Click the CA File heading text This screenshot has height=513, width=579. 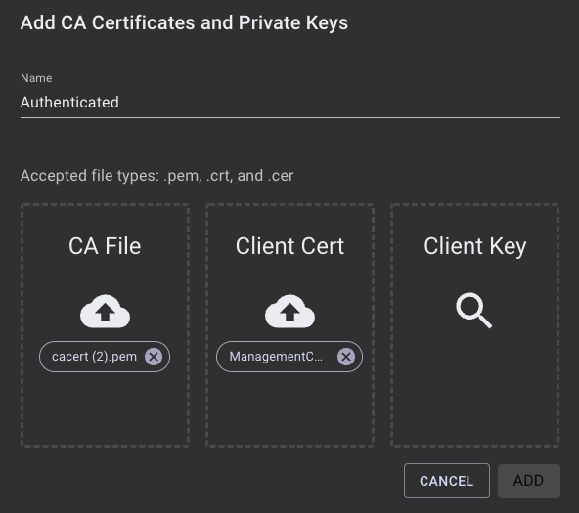105,246
